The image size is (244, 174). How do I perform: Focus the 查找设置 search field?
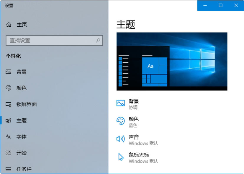(x=50, y=41)
